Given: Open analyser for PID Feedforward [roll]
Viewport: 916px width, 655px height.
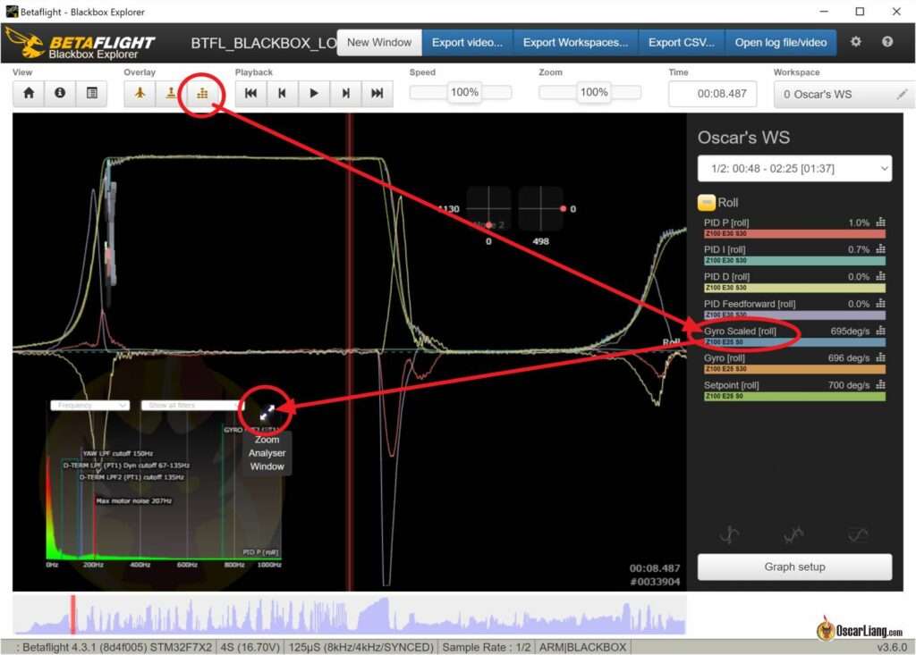Looking at the screenshot, I should click(x=881, y=304).
